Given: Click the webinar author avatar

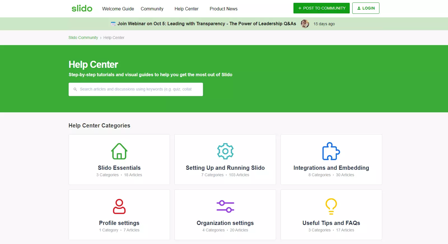Looking at the screenshot, I should click(305, 24).
